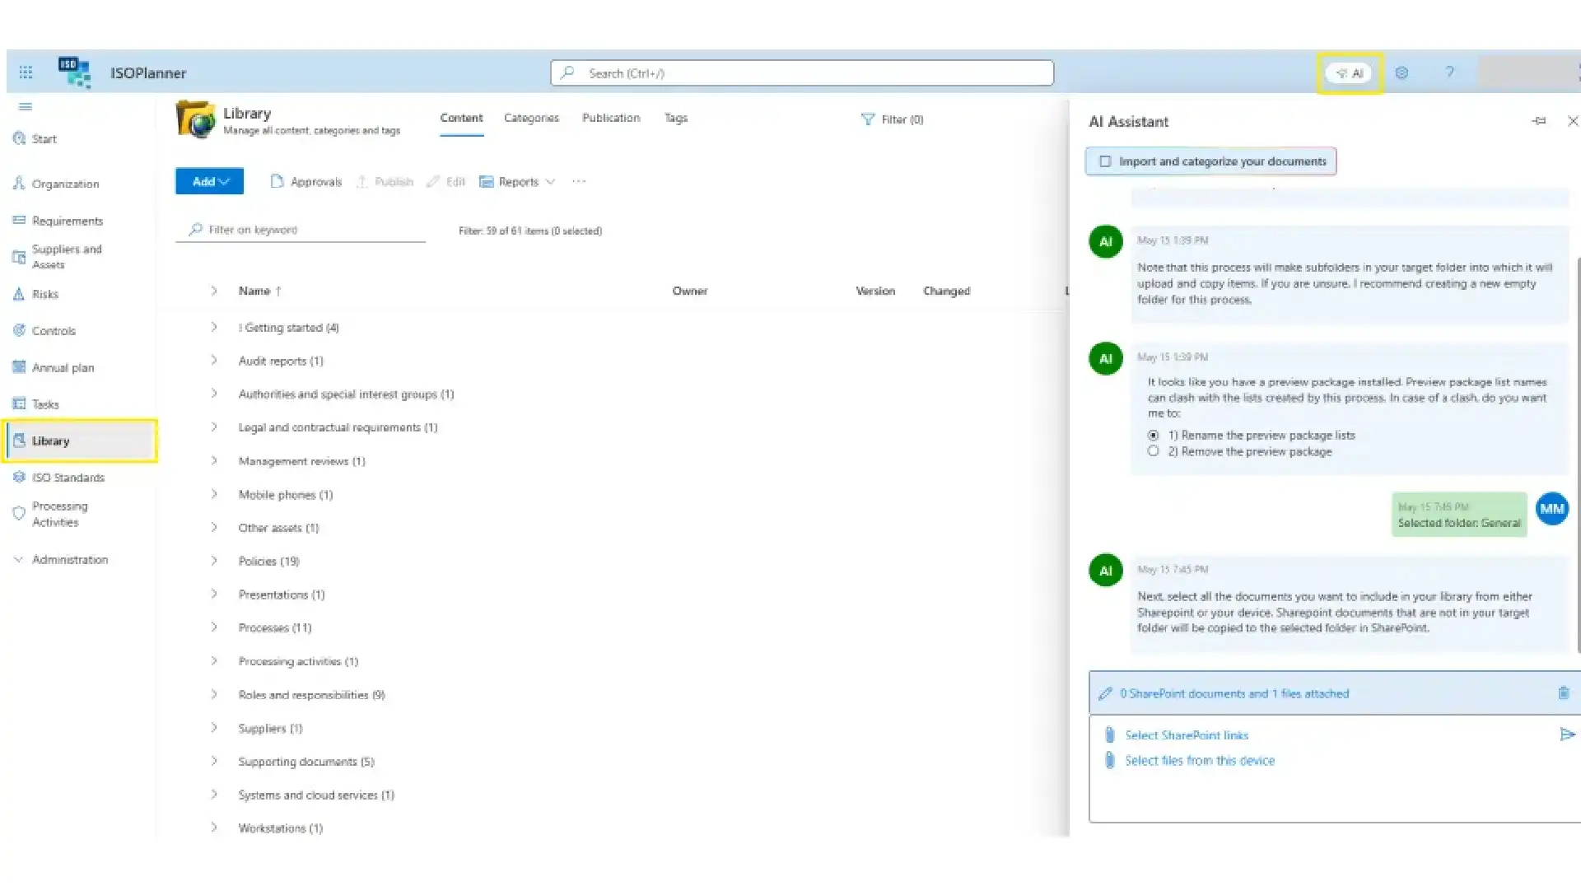Expand the Processes (11) folder
The height and width of the screenshot is (886, 1581).
click(214, 627)
